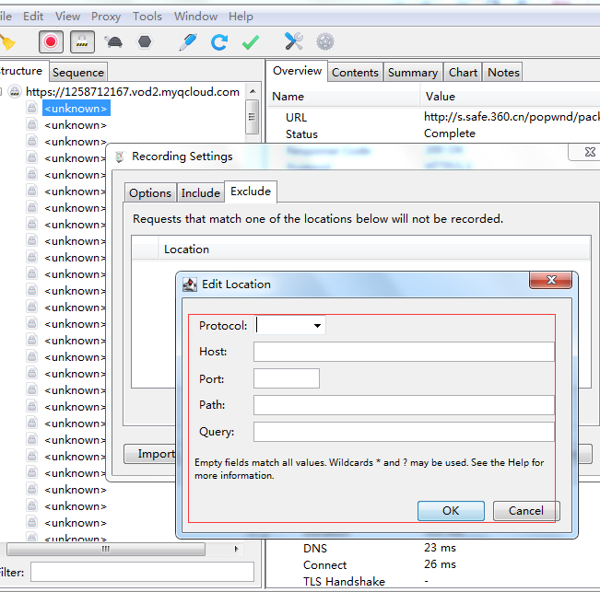600x592 pixels.
Task: Select the Contents tab
Action: point(355,72)
